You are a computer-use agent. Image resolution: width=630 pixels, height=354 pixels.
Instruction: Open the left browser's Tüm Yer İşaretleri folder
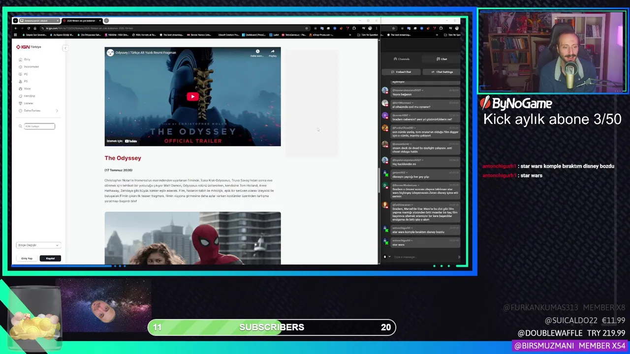coord(367,35)
